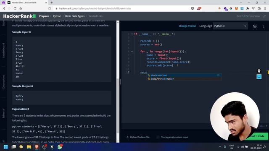
Task: Open Brave wallet icon
Action: (259, 8)
